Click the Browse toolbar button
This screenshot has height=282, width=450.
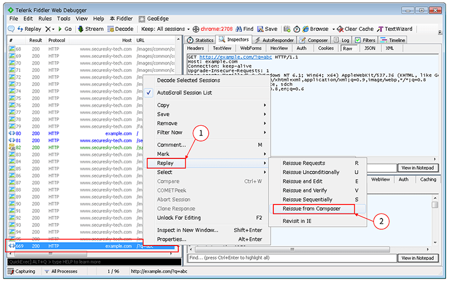pyautogui.click(x=316, y=29)
